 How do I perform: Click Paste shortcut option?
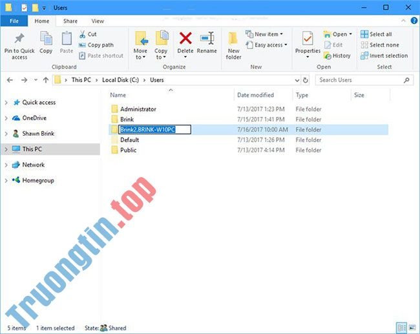101,56
